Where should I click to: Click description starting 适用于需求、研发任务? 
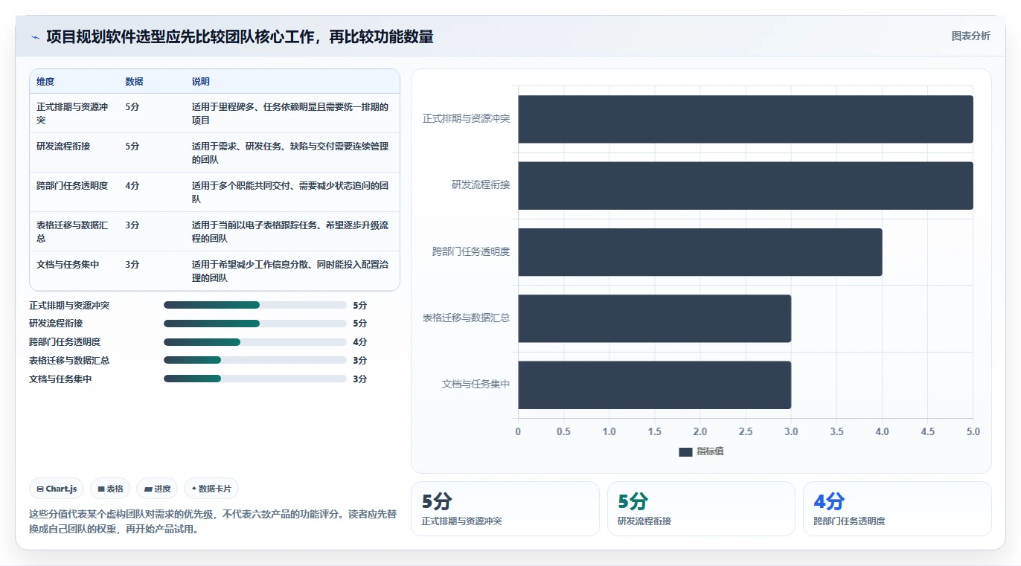tap(290, 152)
